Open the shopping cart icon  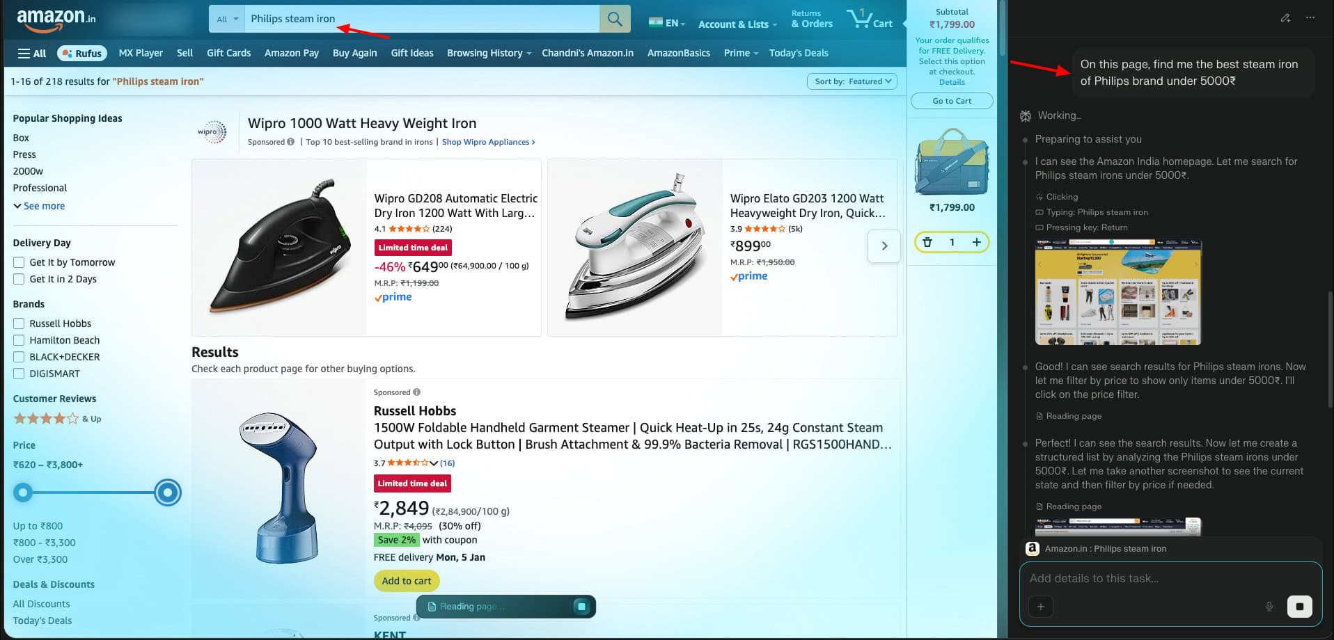(869, 19)
